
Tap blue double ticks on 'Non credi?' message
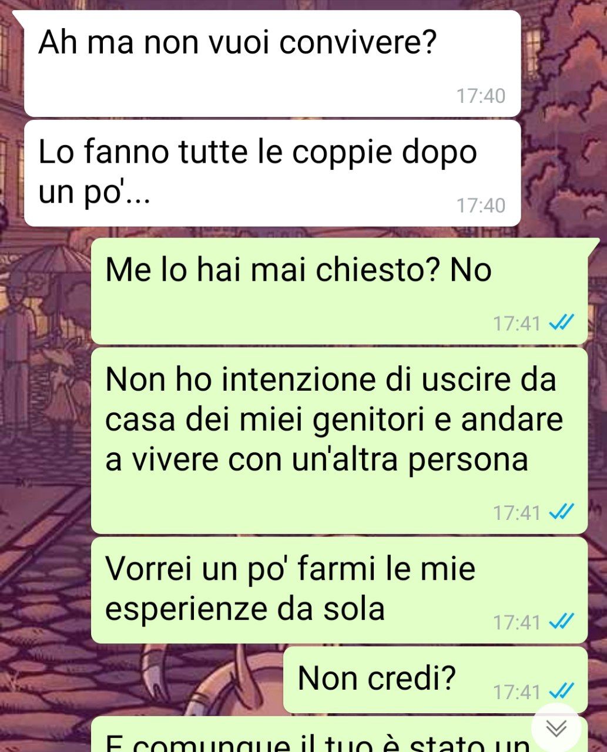561,691
